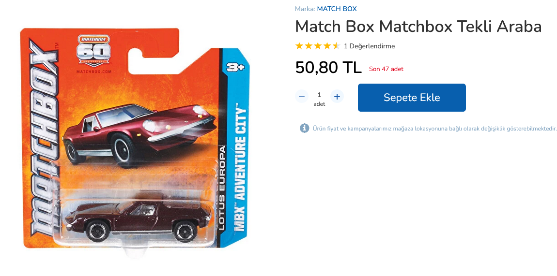Click the info circle icon

305,128
